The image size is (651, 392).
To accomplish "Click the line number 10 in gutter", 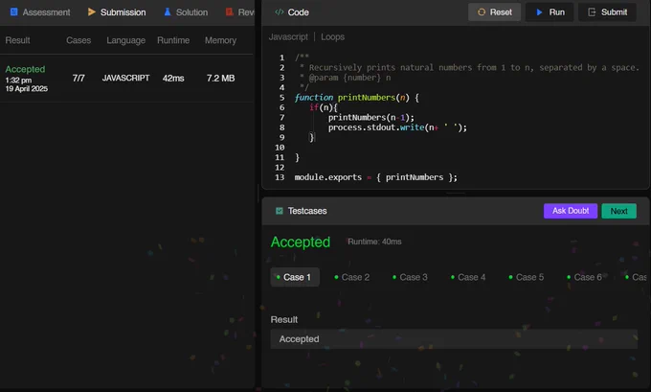I will 280,148.
